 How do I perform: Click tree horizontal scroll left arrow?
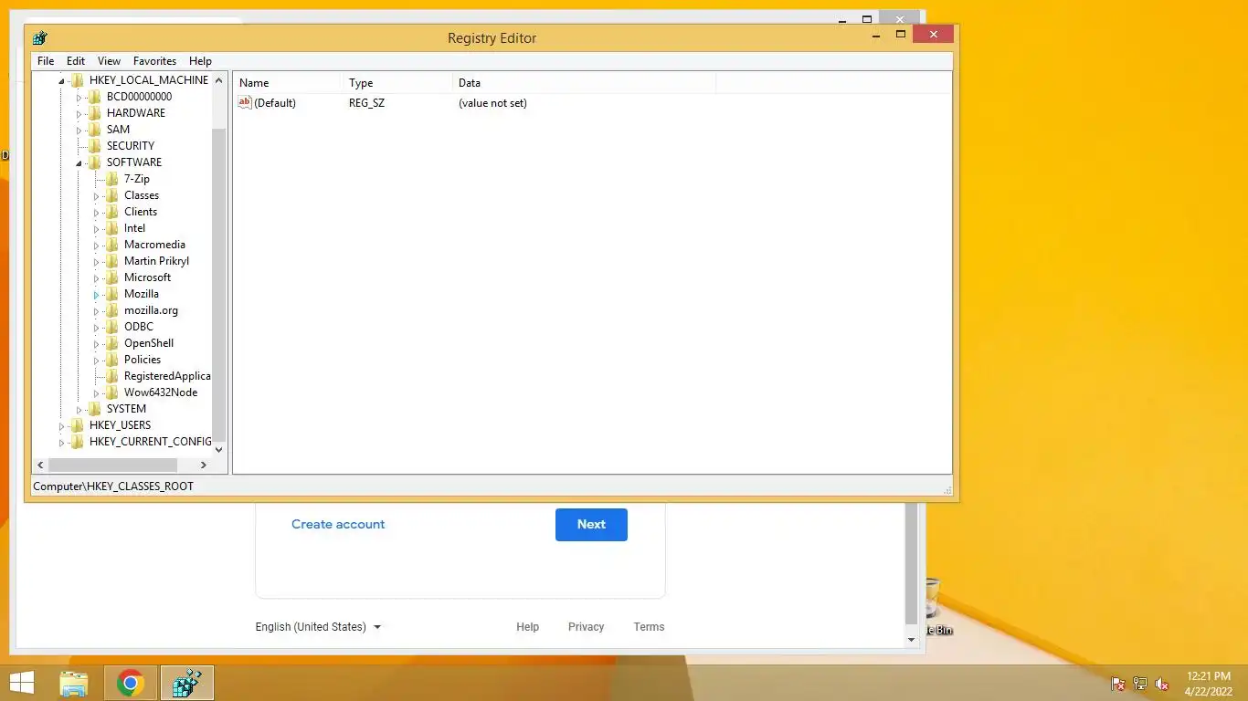tap(39, 465)
